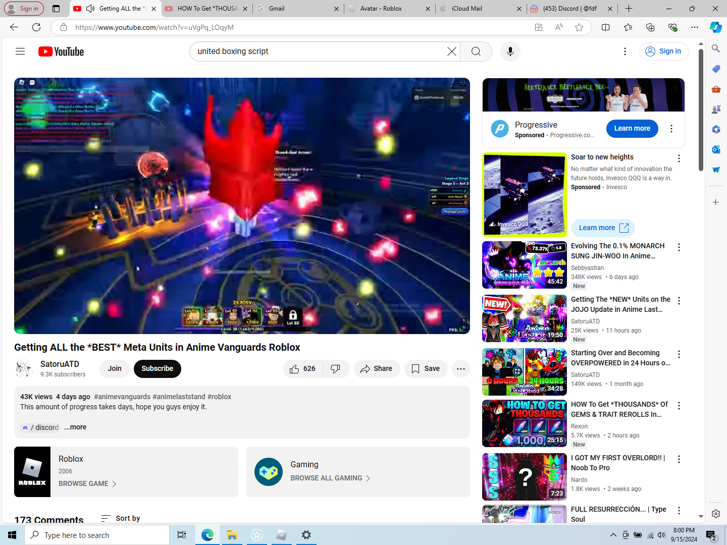
Task: Mute audio on the playing tab
Action: coord(90,9)
